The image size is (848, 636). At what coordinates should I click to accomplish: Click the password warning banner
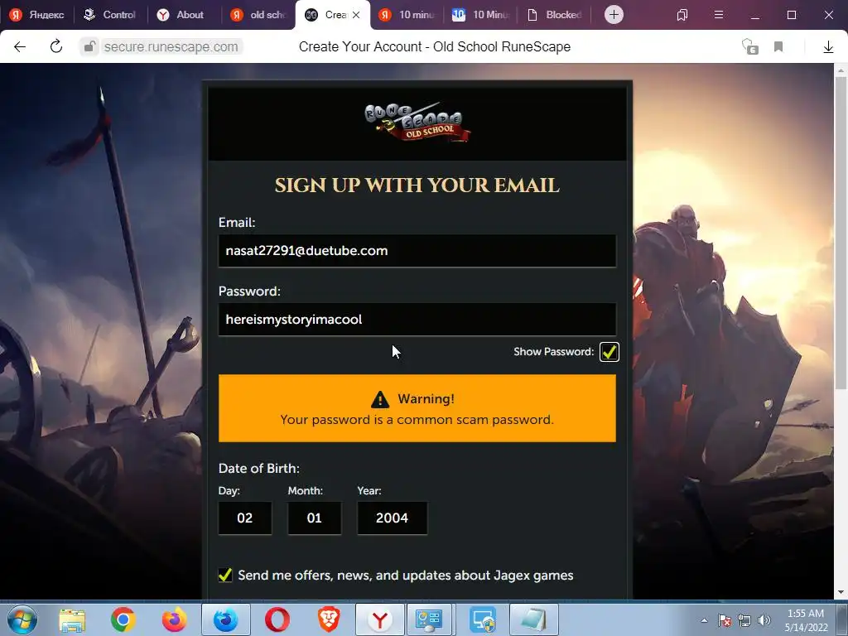coord(417,408)
